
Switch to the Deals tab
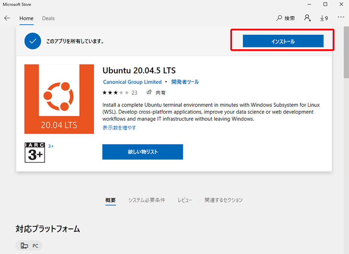point(48,19)
